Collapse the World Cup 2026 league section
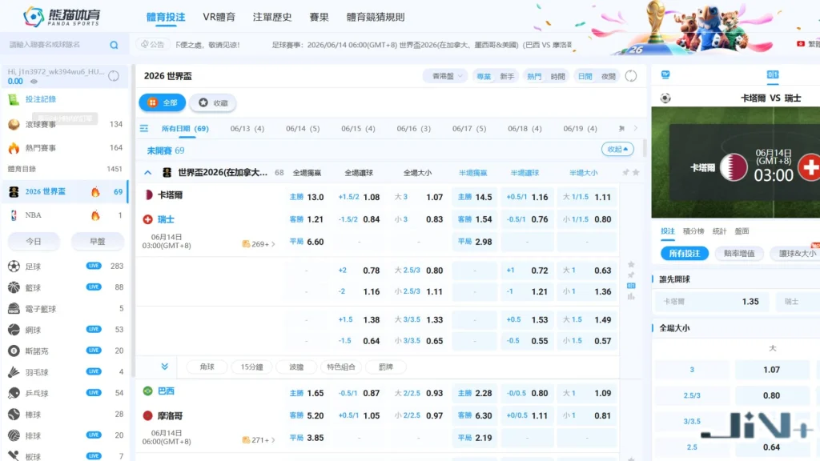 click(x=148, y=173)
